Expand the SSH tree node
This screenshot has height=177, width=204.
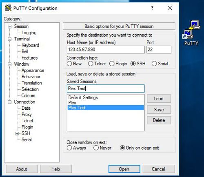coord(17,133)
